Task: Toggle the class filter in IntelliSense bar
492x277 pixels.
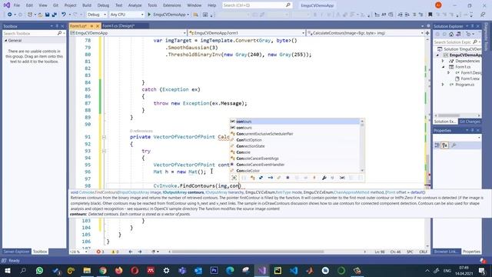Action: [253, 178]
